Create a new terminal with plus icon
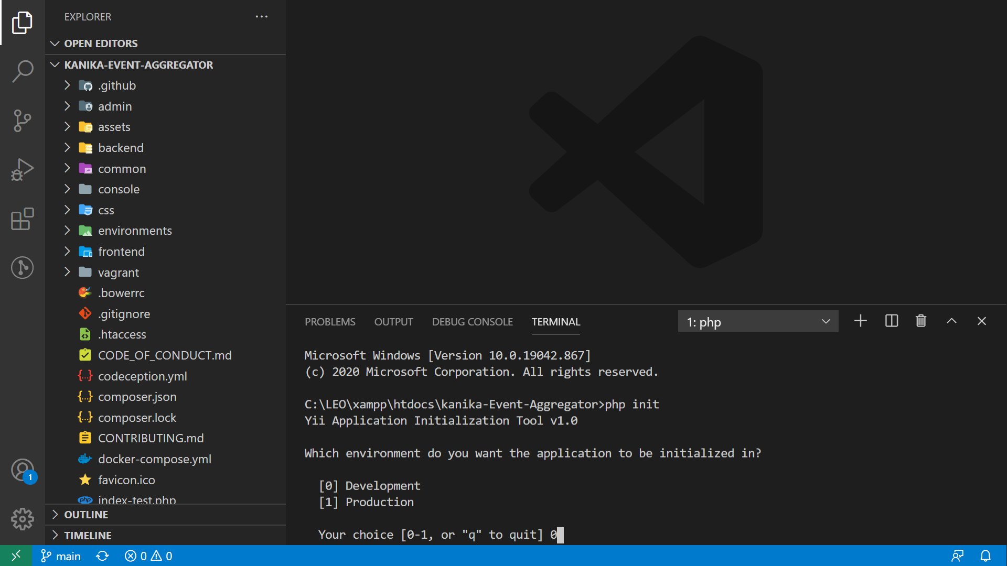The image size is (1007, 566). point(860,321)
